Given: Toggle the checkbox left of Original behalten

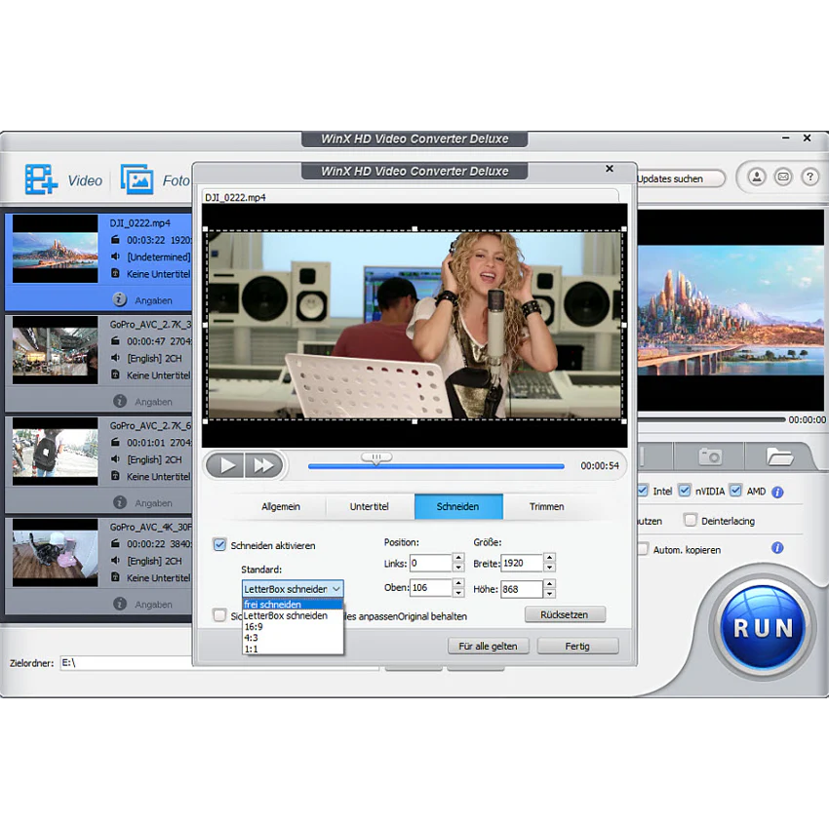Looking at the screenshot, I should 218,615.
